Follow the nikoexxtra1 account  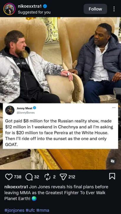95,9
